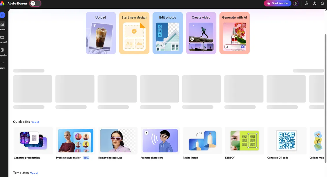Click the Generate presentation label
Viewport: 327px width, 177px height.
(x=27, y=158)
